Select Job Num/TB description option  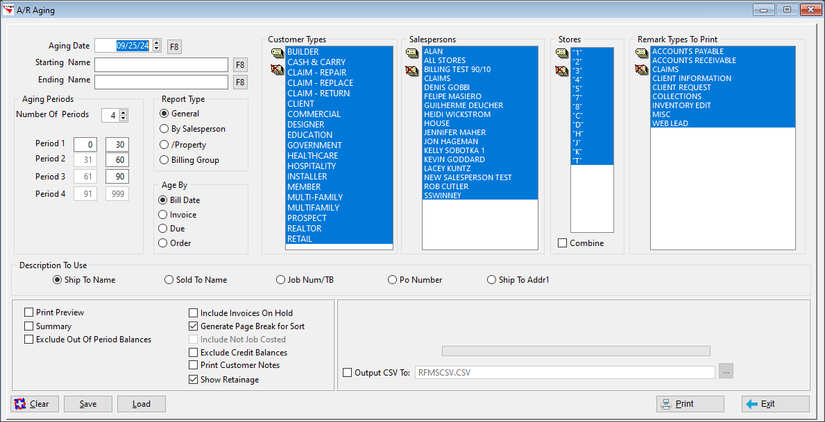pos(281,279)
